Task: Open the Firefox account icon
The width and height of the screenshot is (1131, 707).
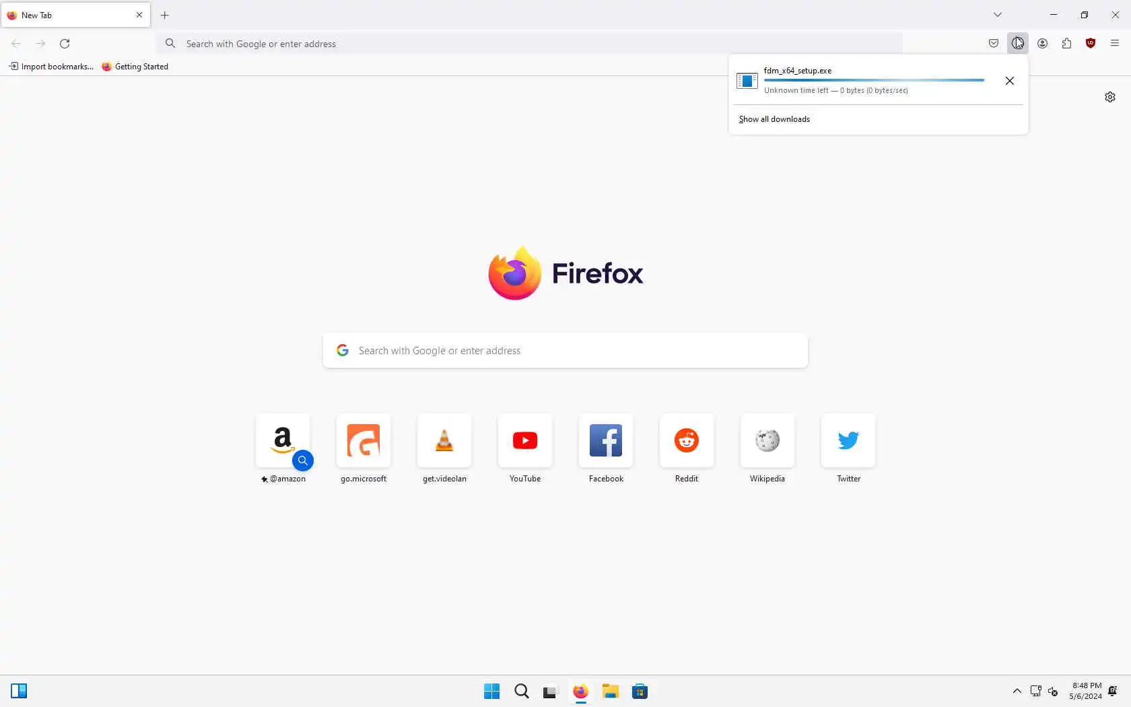Action: point(1042,44)
